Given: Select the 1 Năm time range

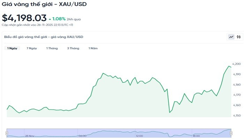Looking at the screenshot, I should (x=93, y=48).
